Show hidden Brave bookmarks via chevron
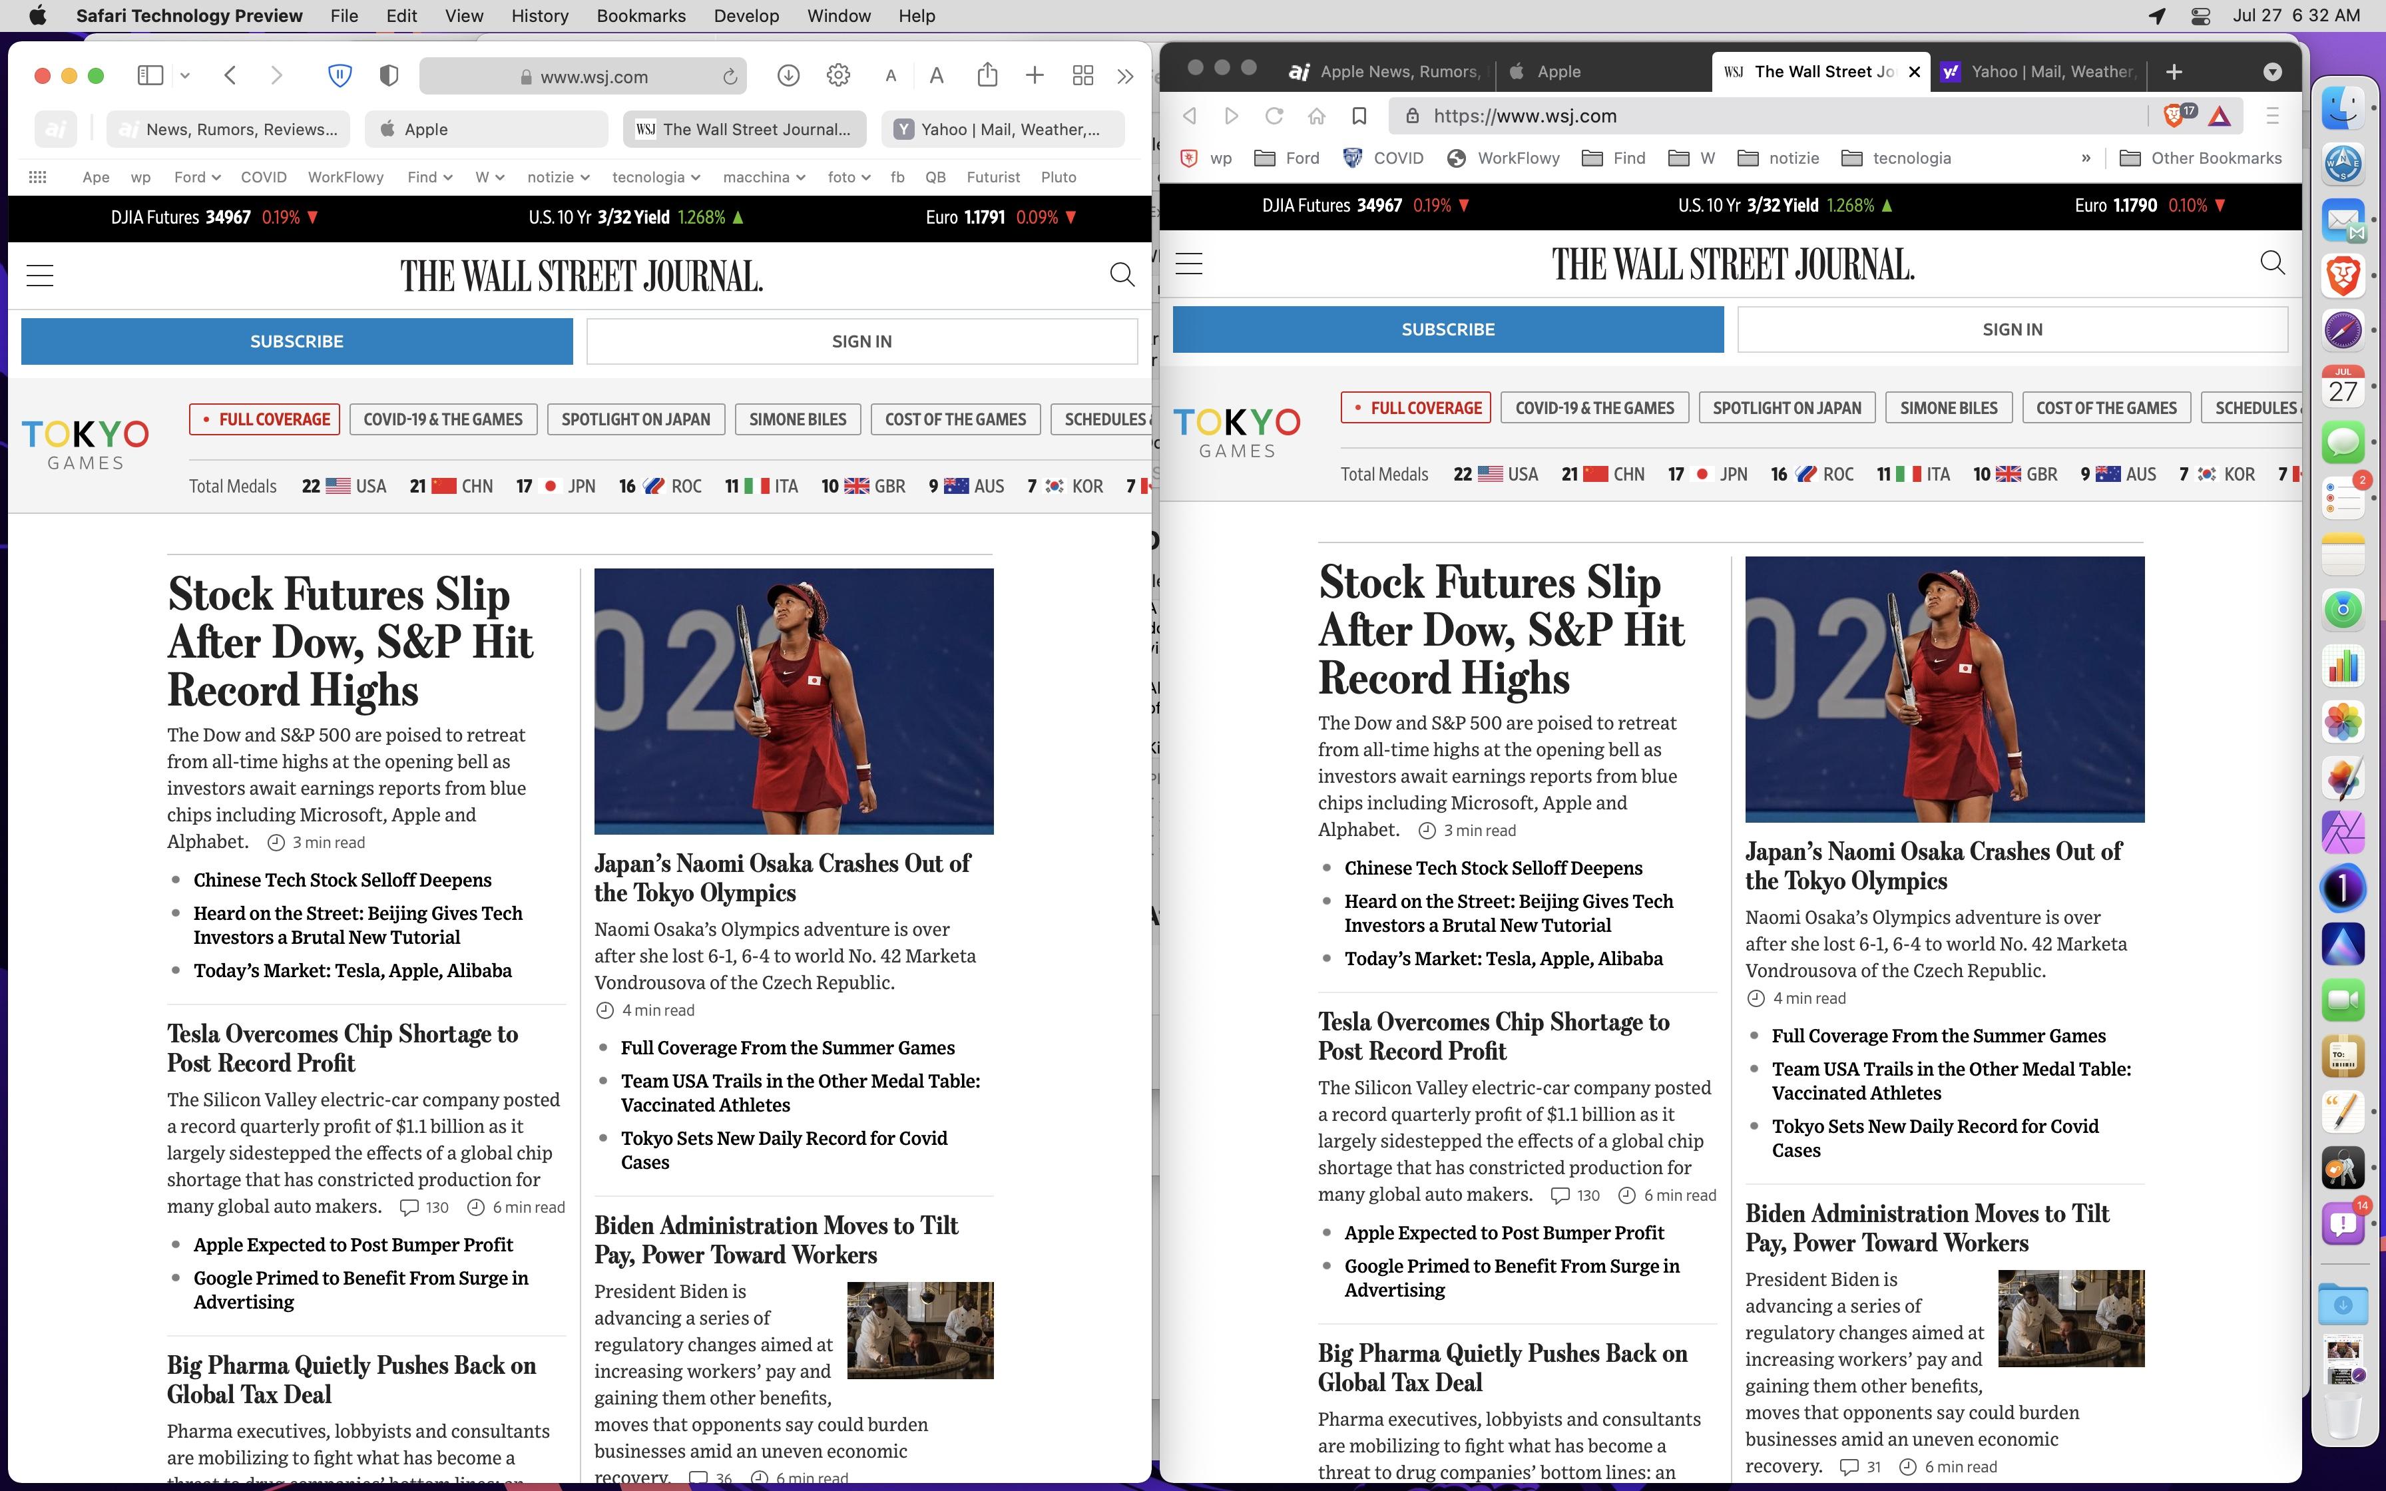Image resolution: width=2386 pixels, height=1491 pixels. [2085, 158]
